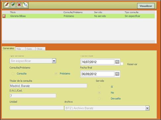Open calendar picker for date 16/07/2012
Screen dimensions: 161x120
[x=117, y=62]
